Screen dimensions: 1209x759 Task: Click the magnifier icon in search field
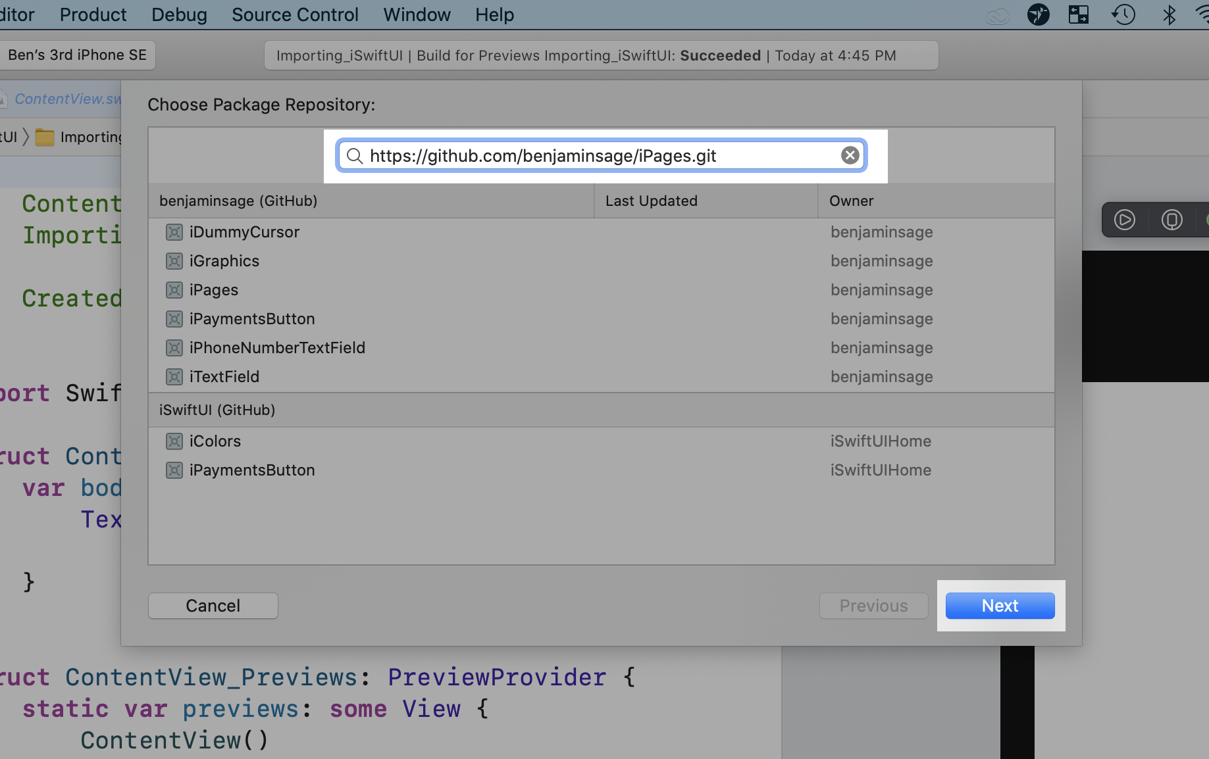click(355, 156)
